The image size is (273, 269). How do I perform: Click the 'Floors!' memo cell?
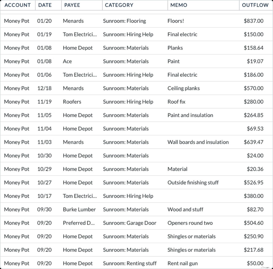click(175, 21)
